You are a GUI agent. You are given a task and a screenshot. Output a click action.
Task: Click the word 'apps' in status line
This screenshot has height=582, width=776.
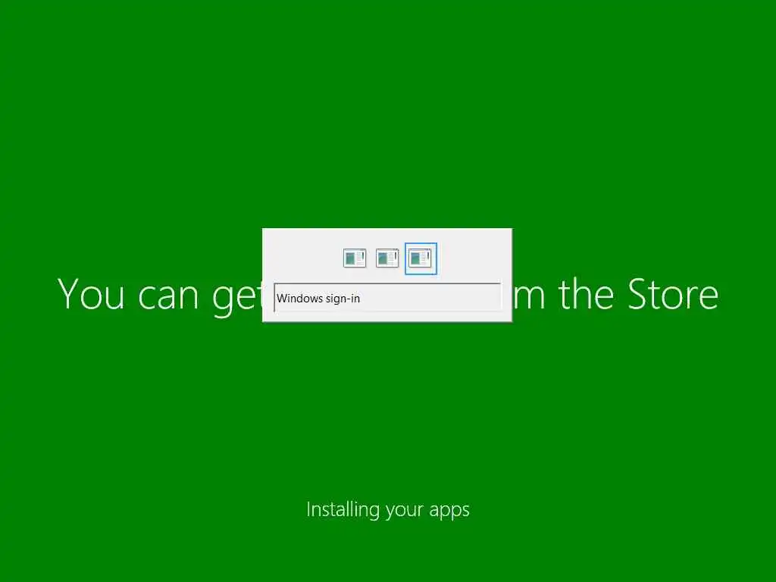tap(449, 512)
